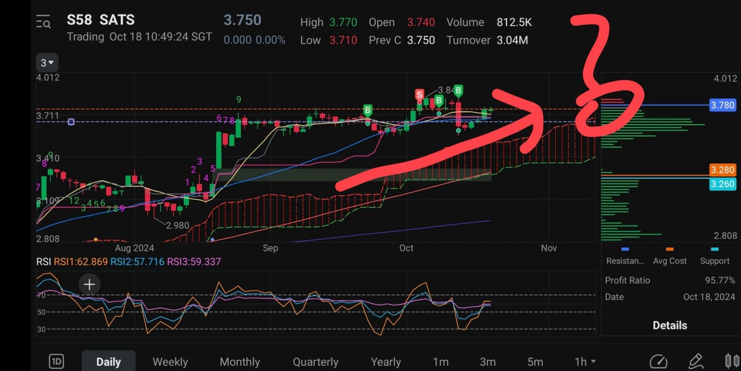Select the 1m interval

point(440,362)
